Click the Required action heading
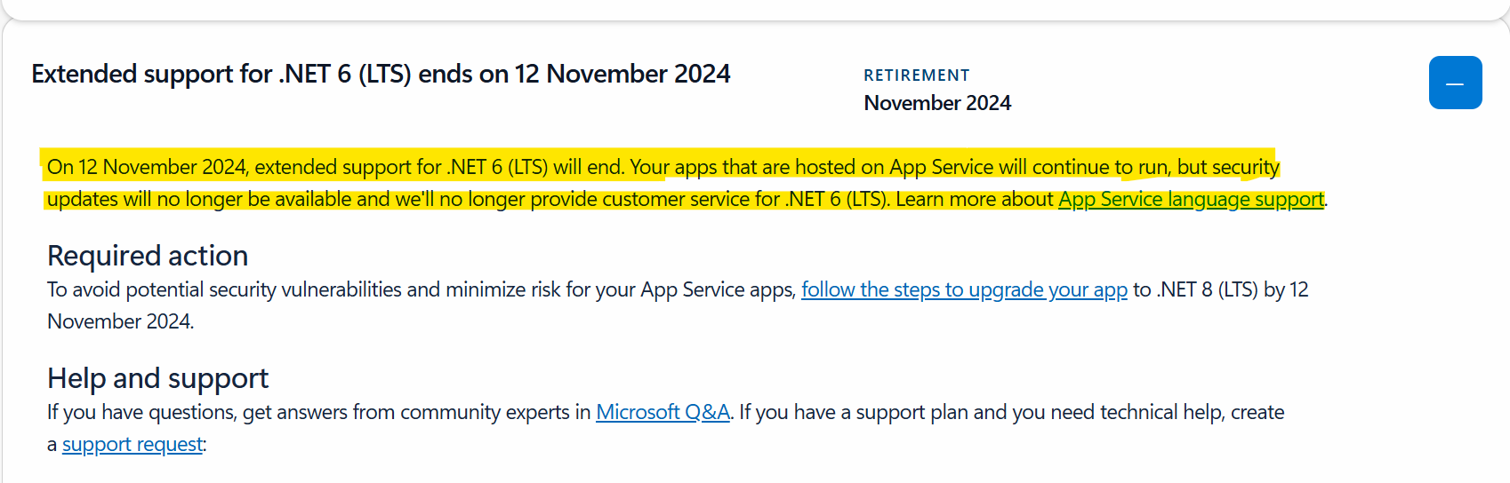This screenshot has width=1510, height=483. [148, 256]
